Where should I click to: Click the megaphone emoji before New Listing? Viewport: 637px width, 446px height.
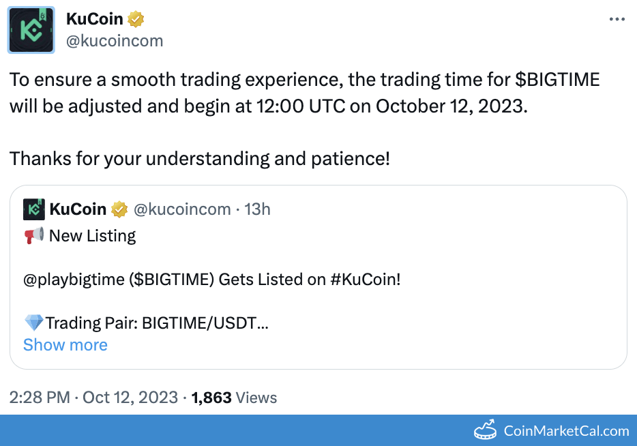[33, 237]
